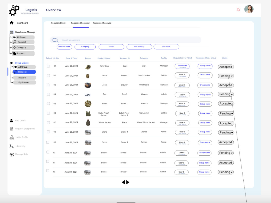Image resolution: width=271 pixels, height=203 pixels.
Task: Open the Jeep product image
Action: [88, 85]
